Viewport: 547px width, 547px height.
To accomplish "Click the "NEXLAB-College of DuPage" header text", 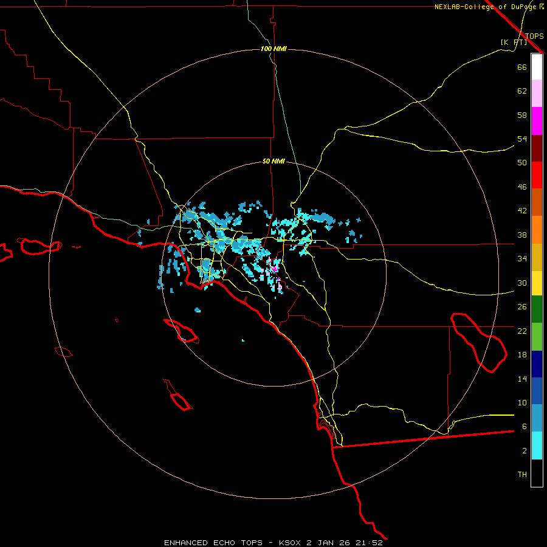I will (x=485, y=7).
